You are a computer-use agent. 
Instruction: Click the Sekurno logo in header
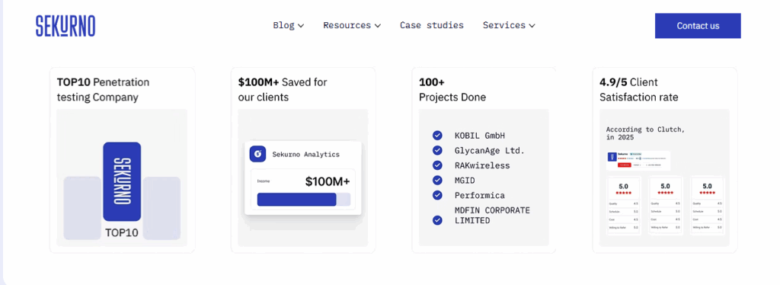tap(66, 26)
